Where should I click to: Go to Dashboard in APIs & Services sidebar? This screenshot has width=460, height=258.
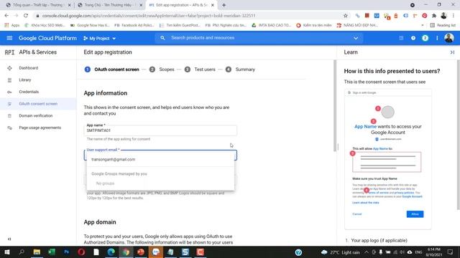pyautogui.click(x=29, y=68)
